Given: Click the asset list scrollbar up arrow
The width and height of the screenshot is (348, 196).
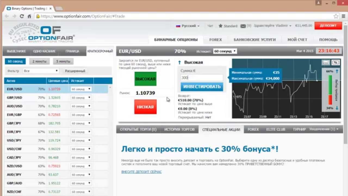Looking at the screenshot, I should [x=110, y=87].
